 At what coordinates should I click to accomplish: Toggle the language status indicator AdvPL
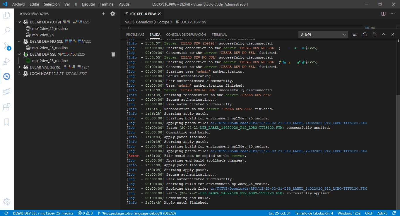pyautogui.click(x=382, y=213)
